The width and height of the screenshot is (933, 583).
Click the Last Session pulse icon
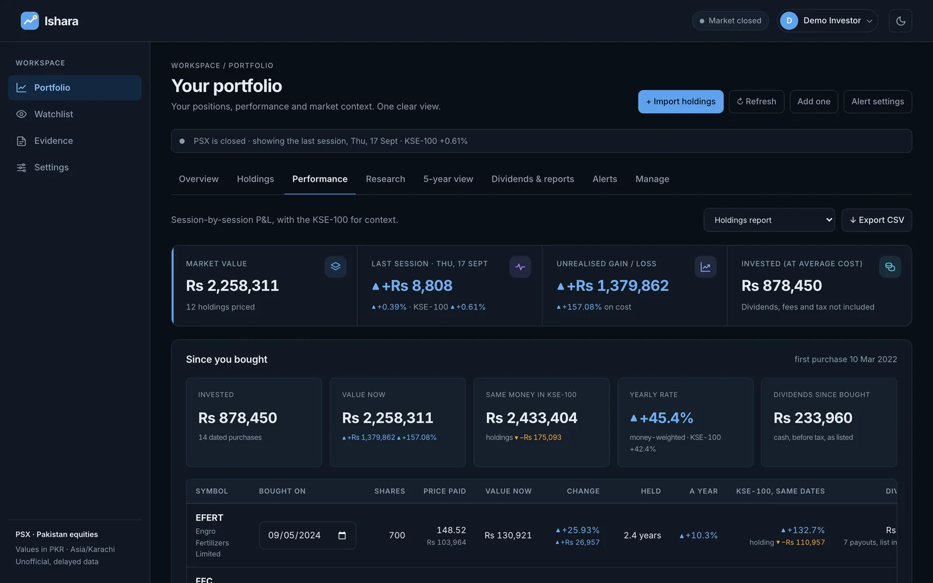click(520, 267)
